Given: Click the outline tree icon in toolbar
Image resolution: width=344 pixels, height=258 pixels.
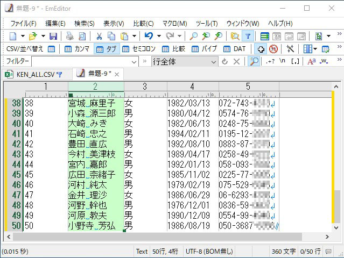Looking at the screenshot, I should pyautogui.click(x=319, y=36).
